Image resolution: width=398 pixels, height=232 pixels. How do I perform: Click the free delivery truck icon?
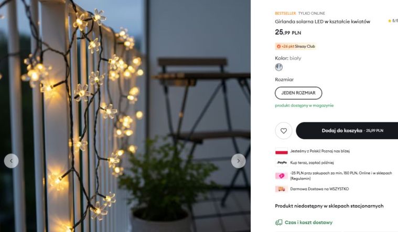(282, 189)
